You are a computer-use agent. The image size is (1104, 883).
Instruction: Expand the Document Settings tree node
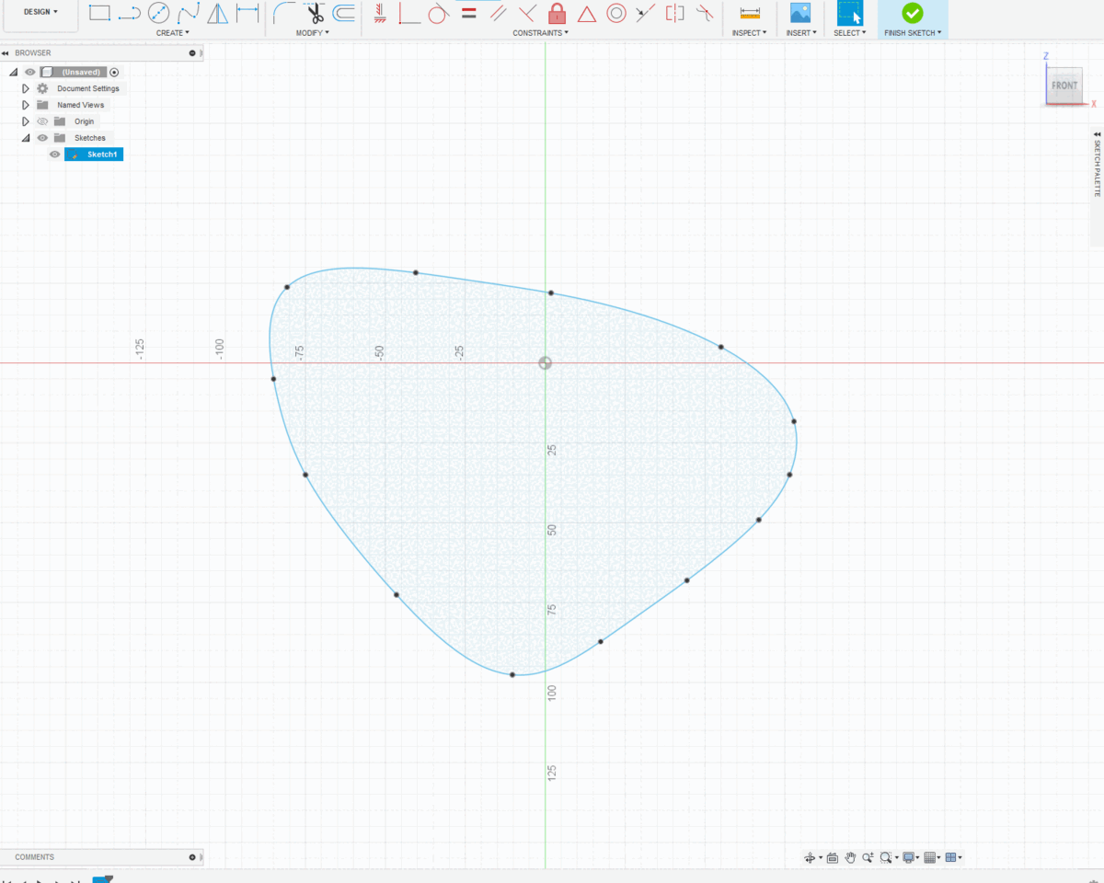[x=26, y=88]
